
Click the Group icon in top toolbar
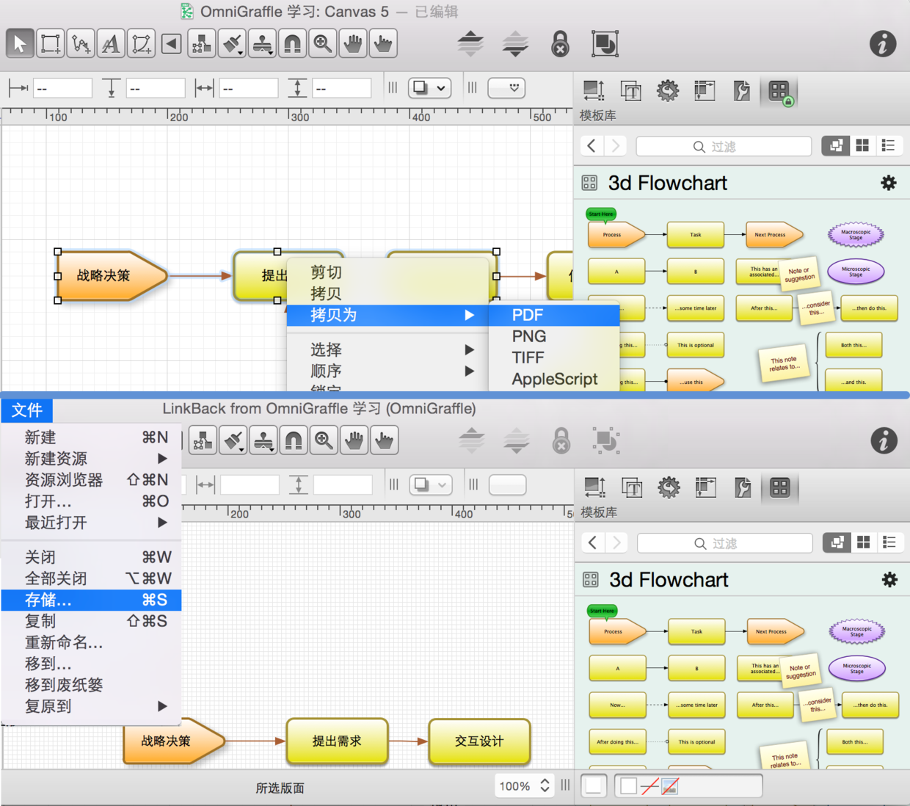tap(605, 43)
